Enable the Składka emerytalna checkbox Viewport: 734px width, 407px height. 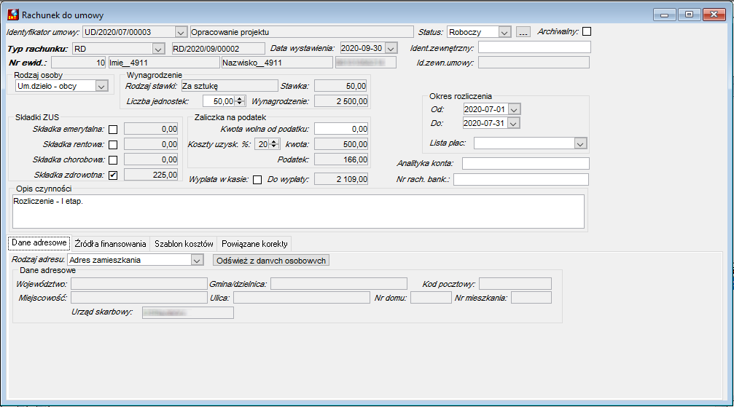113,130
